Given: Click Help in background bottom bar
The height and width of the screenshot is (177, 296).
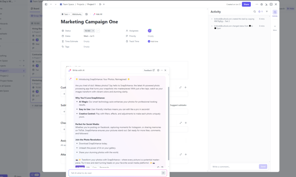Looking at the screenshot, I should click(x=18, y=176).
